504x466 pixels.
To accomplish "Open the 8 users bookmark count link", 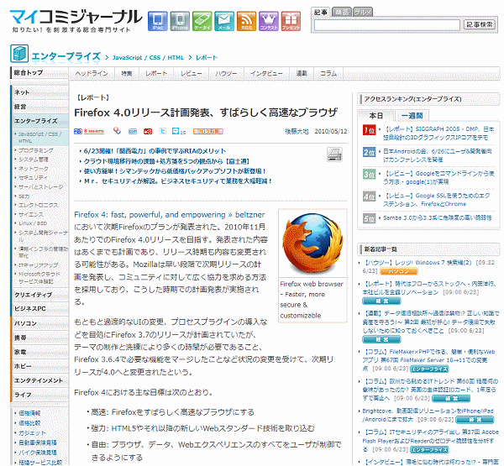I will point(94,131).
